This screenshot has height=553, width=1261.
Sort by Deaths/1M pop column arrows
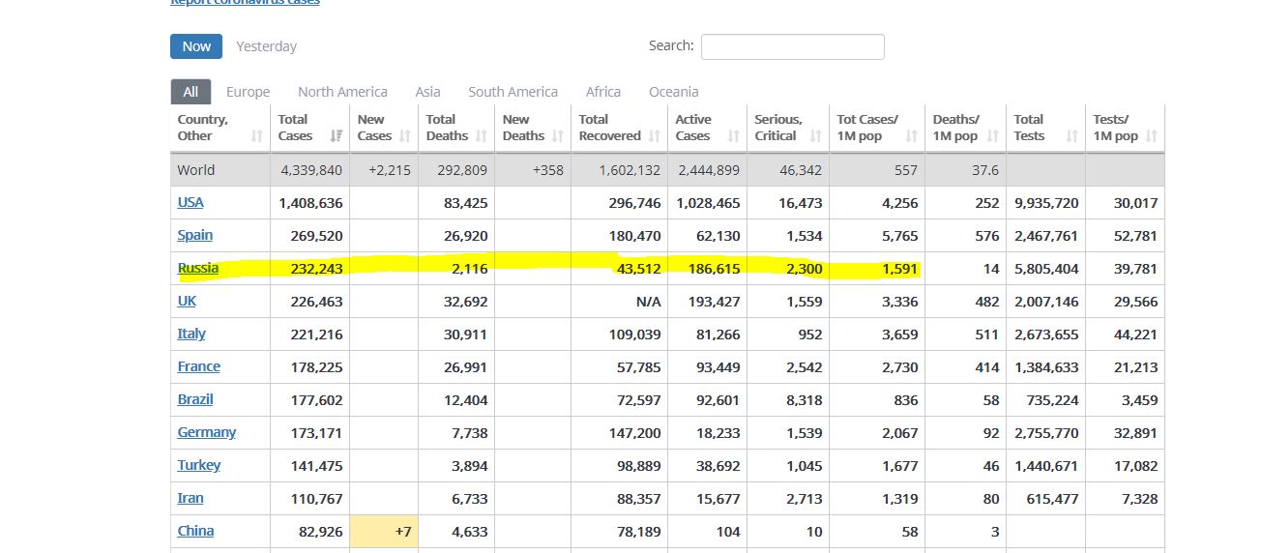click(x=992, y=136)
